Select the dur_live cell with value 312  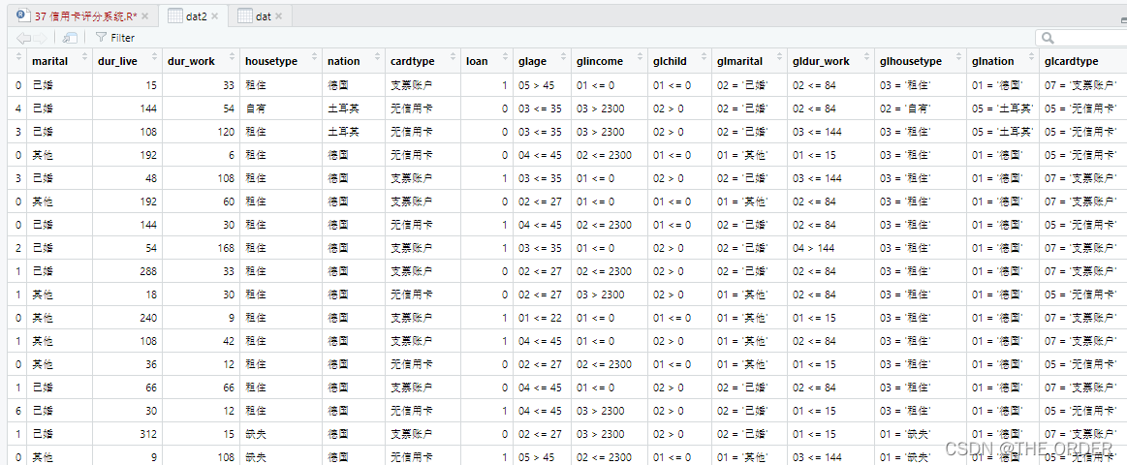coord(127,433)
